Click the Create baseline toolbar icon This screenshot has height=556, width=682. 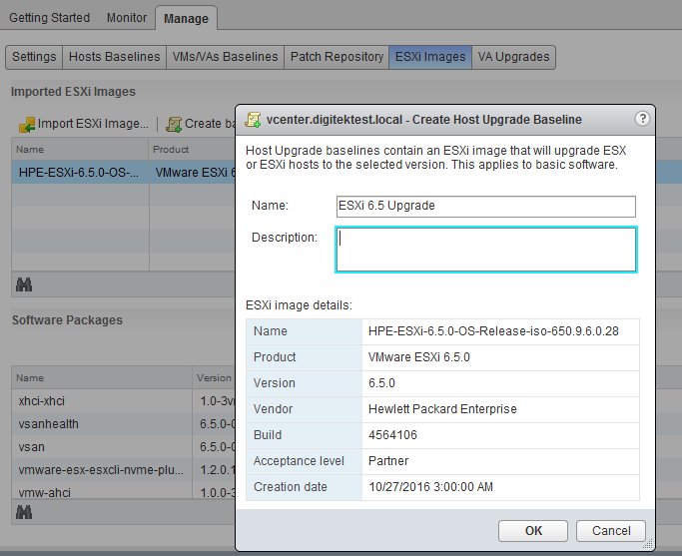coord(174,125)
